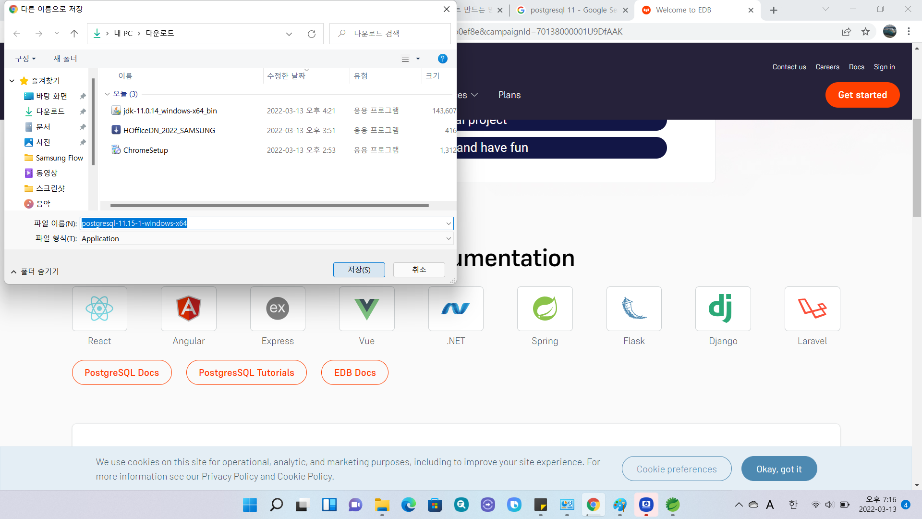Click Okay, got it cookie button

(x=779, y=469)
